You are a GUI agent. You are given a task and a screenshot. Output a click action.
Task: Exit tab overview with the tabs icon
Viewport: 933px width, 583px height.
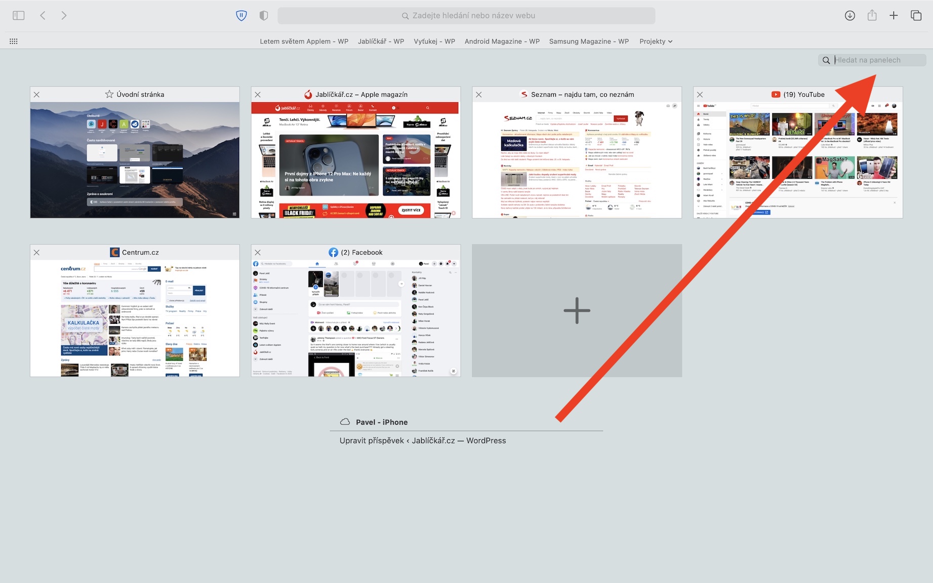916,16
